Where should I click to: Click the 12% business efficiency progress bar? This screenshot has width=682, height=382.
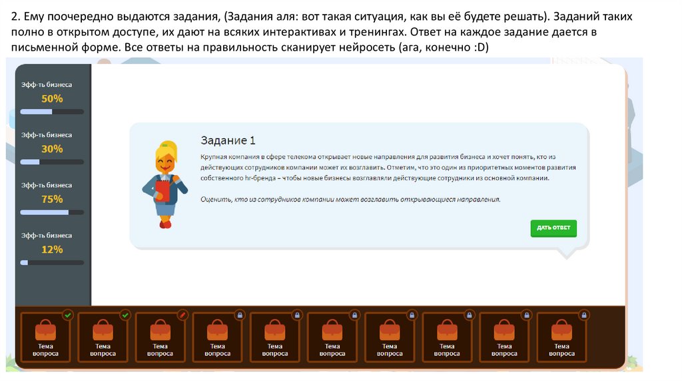coord(52,263)
